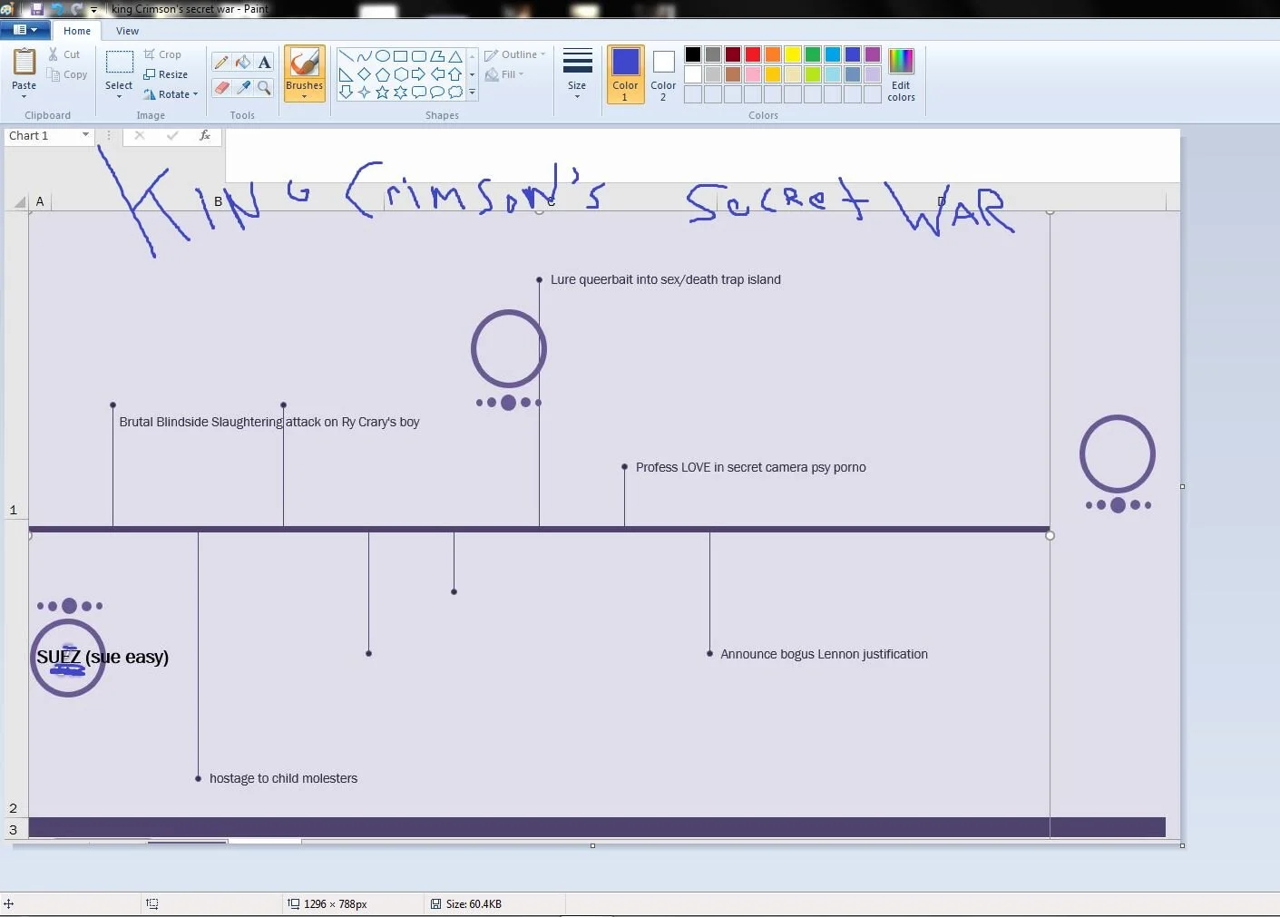
Task: Pick the orange color swatch
Action: pos(773,54)
